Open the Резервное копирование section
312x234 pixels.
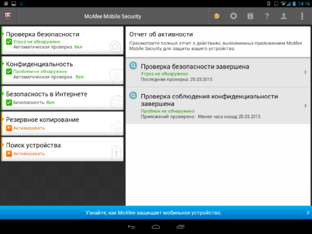click(x=62, y=124)
